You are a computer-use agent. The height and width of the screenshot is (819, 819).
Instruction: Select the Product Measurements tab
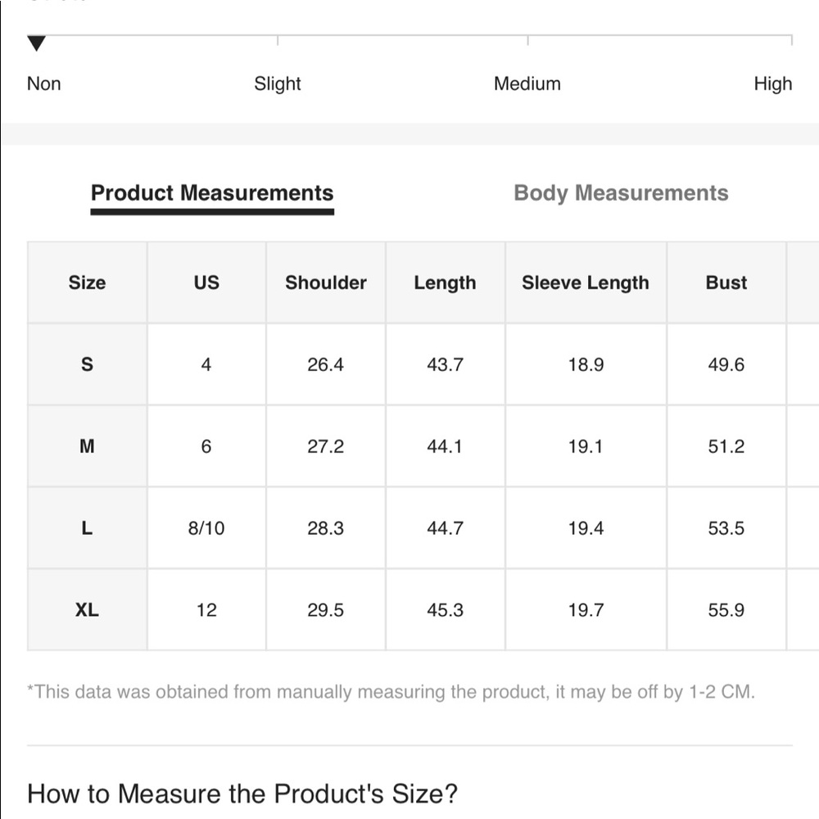tap(212, 193)
